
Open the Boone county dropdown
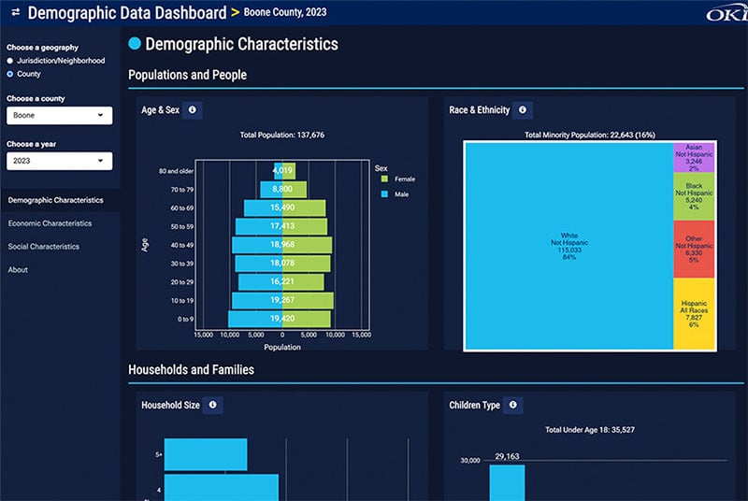[x=59, y=116]
